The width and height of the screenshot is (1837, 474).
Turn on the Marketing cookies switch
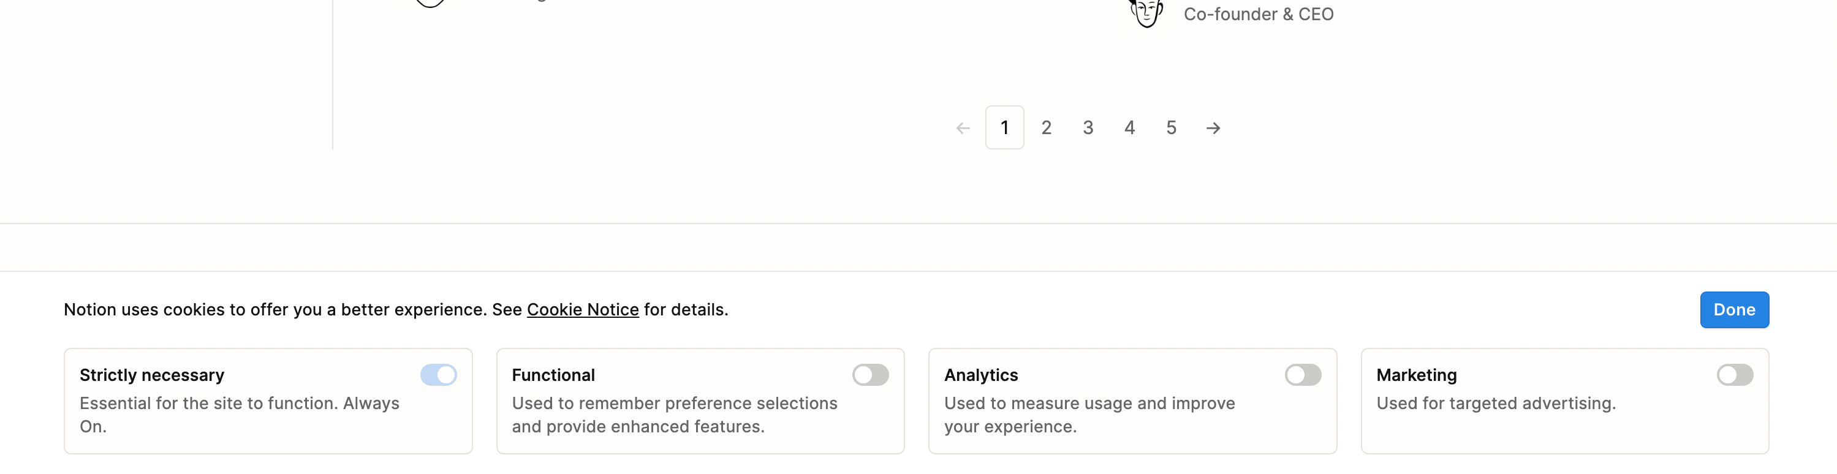1734,375
